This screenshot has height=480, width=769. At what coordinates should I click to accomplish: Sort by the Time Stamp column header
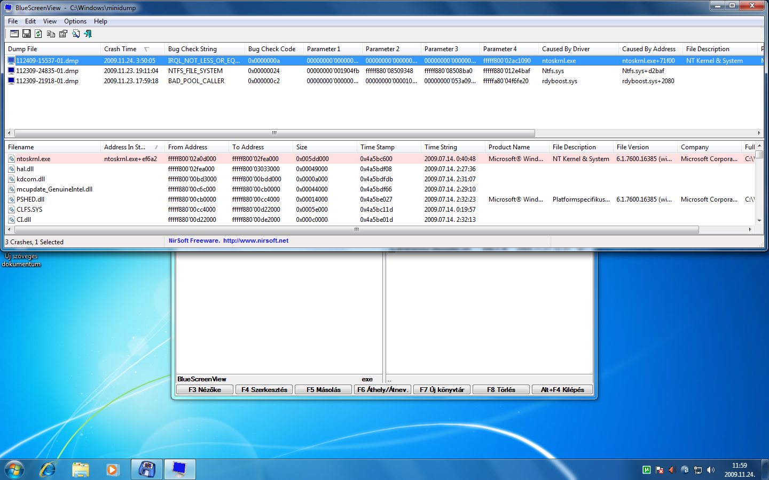388,147
